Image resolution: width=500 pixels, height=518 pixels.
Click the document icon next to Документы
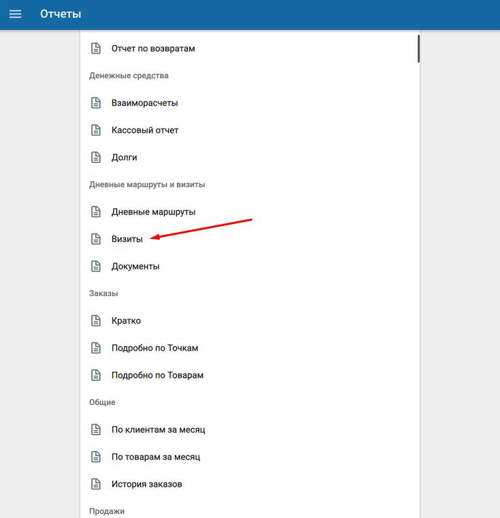coord(96,266)
